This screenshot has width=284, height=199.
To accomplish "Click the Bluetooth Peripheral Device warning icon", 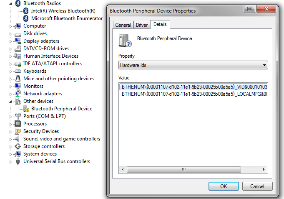I will coord(26,109).
